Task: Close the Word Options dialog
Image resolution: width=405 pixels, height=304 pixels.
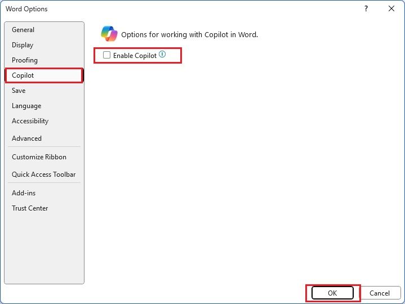Action: (x=391, y=8)
